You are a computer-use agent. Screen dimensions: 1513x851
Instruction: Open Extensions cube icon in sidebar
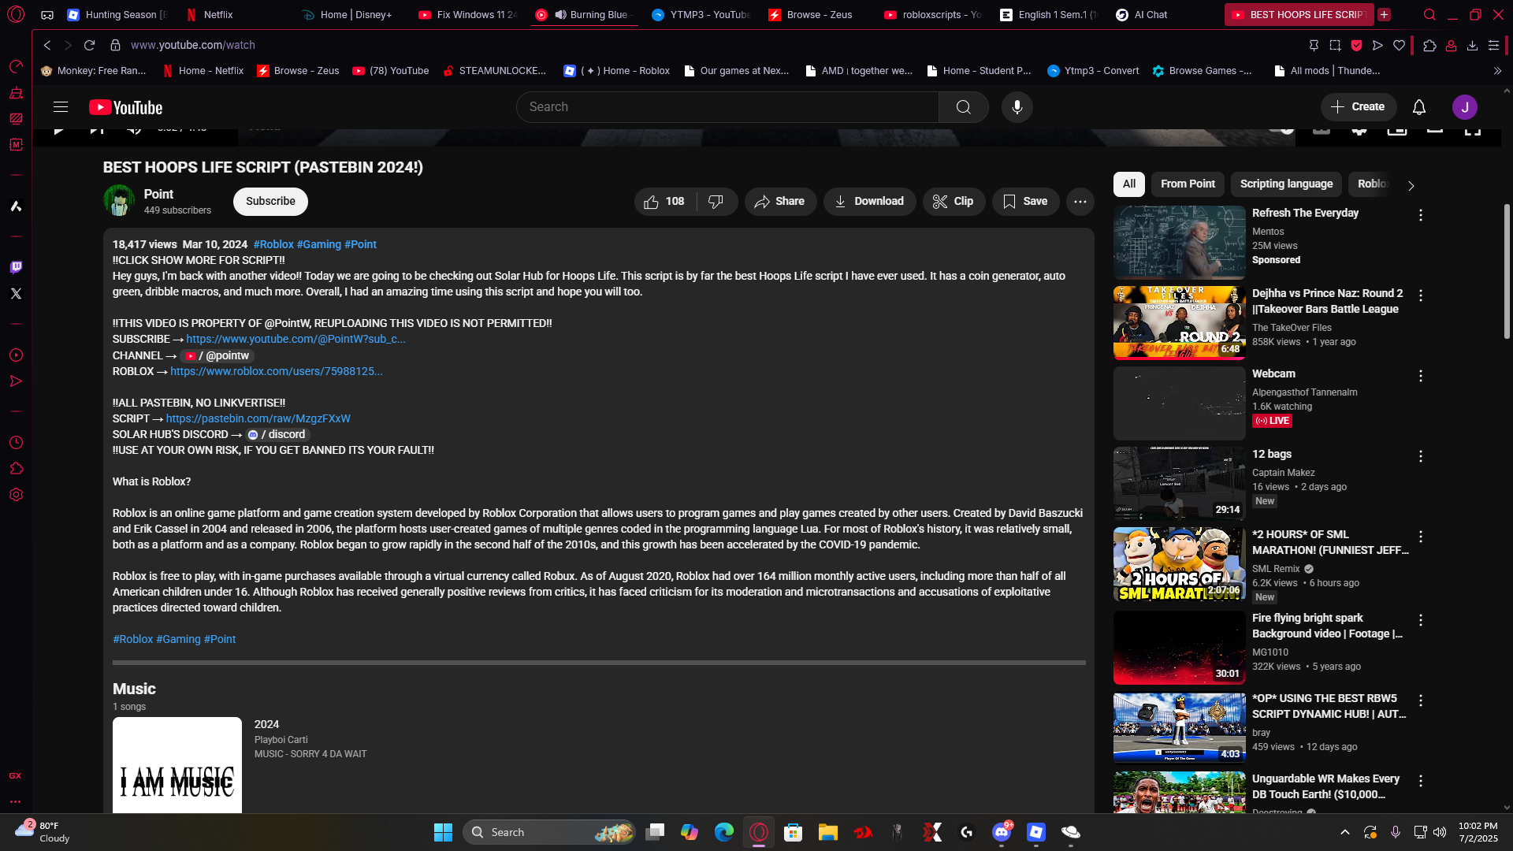point(16,469)
